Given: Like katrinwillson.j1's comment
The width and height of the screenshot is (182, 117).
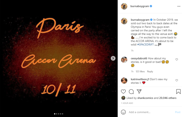Looking at the screenshot, I should [x=177, y=80].
